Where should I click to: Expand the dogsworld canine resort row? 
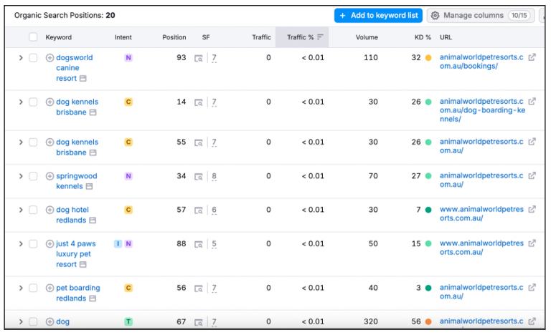click(21, 58)
